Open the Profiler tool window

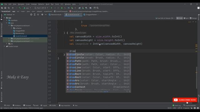53,105
